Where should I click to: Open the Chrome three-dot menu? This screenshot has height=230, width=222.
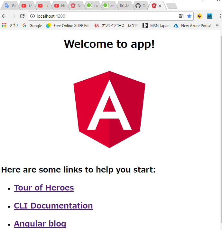click(x=220, y=16)
